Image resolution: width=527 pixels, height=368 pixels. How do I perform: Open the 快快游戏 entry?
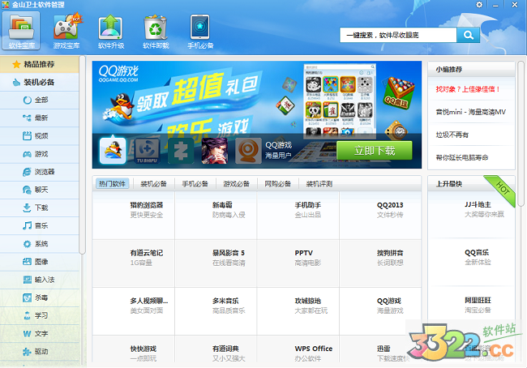pos(134,349)
